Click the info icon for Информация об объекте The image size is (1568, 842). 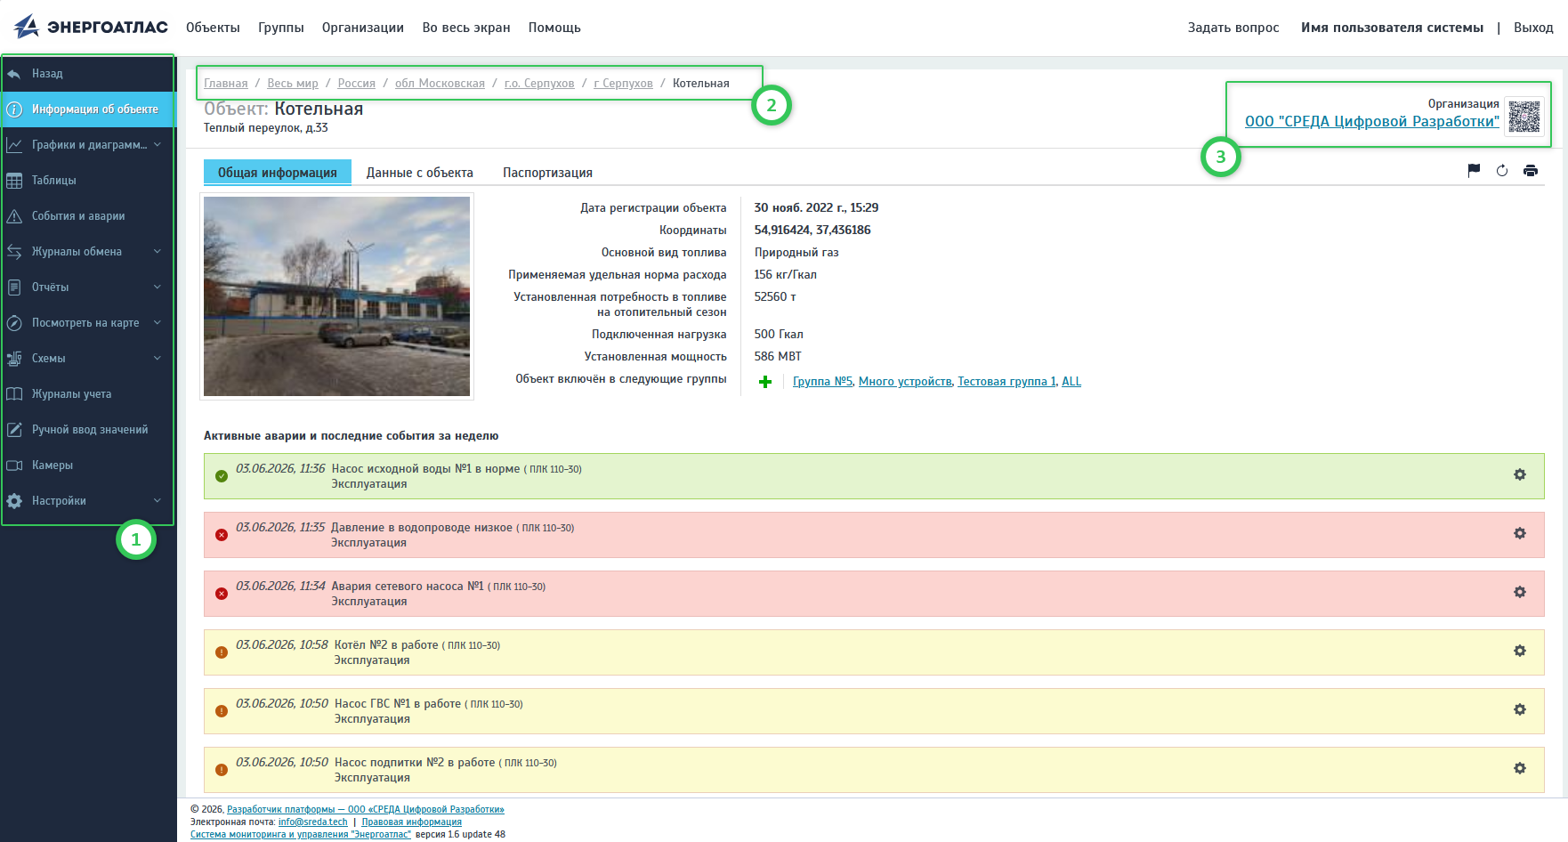(14, 109)
